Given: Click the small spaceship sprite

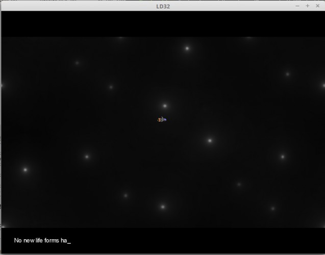Looking at the screenshot, I should (162, 119).
